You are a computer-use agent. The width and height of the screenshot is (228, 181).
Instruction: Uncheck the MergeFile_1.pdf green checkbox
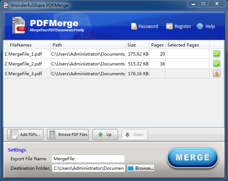(x=216, y=54)
